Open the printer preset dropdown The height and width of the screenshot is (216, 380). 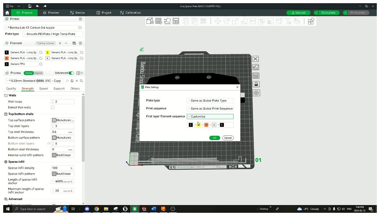(41, 28)
